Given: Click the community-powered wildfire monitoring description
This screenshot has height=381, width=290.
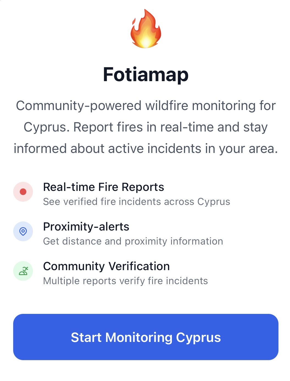Looking at the screenshot, I should (x=146, y=127).
